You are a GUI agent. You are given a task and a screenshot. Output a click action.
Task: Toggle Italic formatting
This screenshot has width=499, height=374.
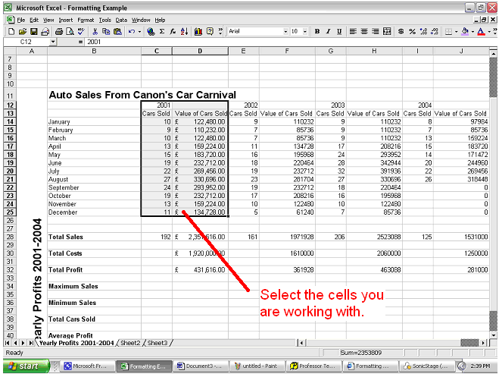[x=328, y=32]
